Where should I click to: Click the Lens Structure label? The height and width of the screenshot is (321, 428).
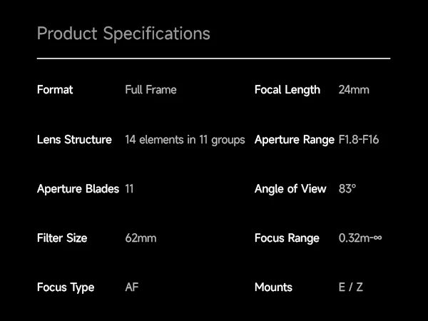point(74,140)
